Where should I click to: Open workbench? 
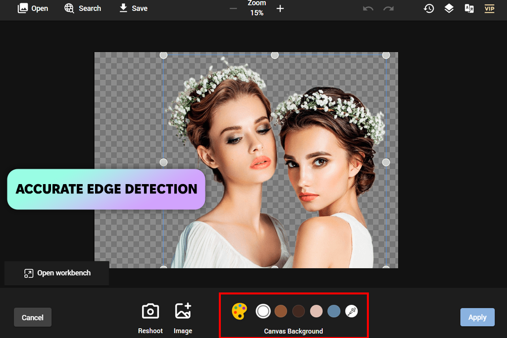coord(57,273)
